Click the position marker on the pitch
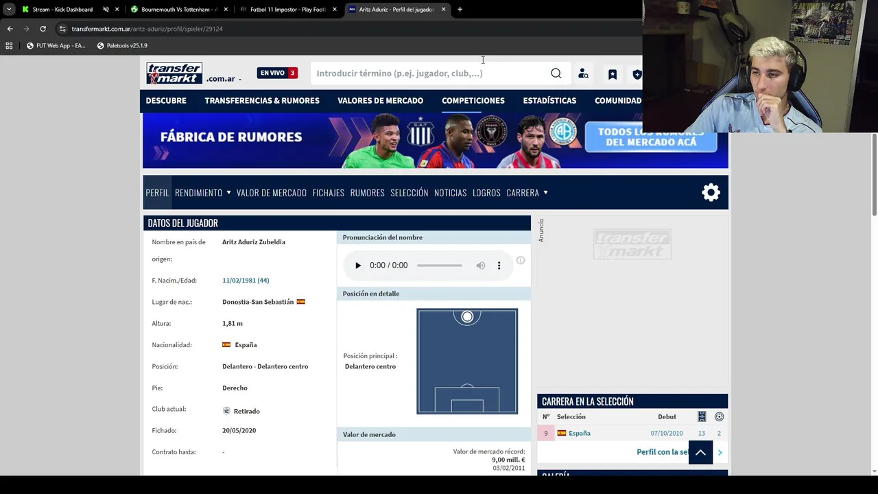 tap(467, 316)
